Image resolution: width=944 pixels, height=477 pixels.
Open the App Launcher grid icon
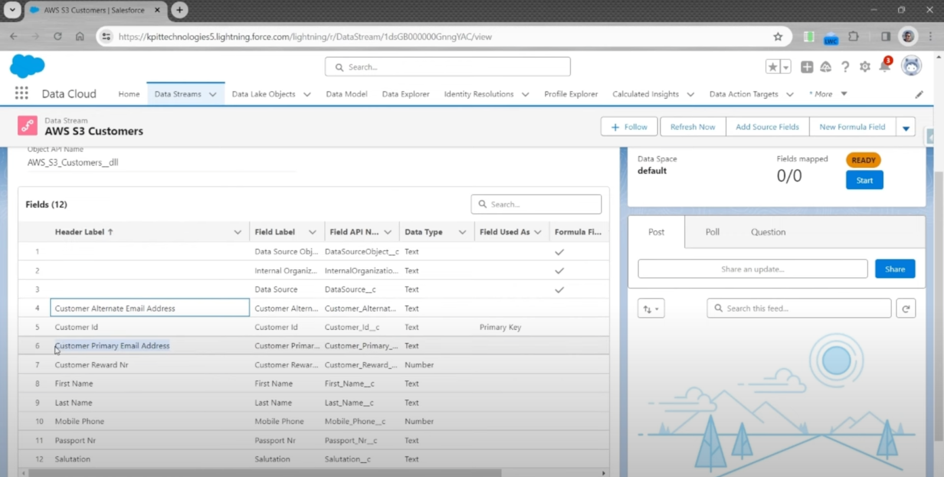21,93
